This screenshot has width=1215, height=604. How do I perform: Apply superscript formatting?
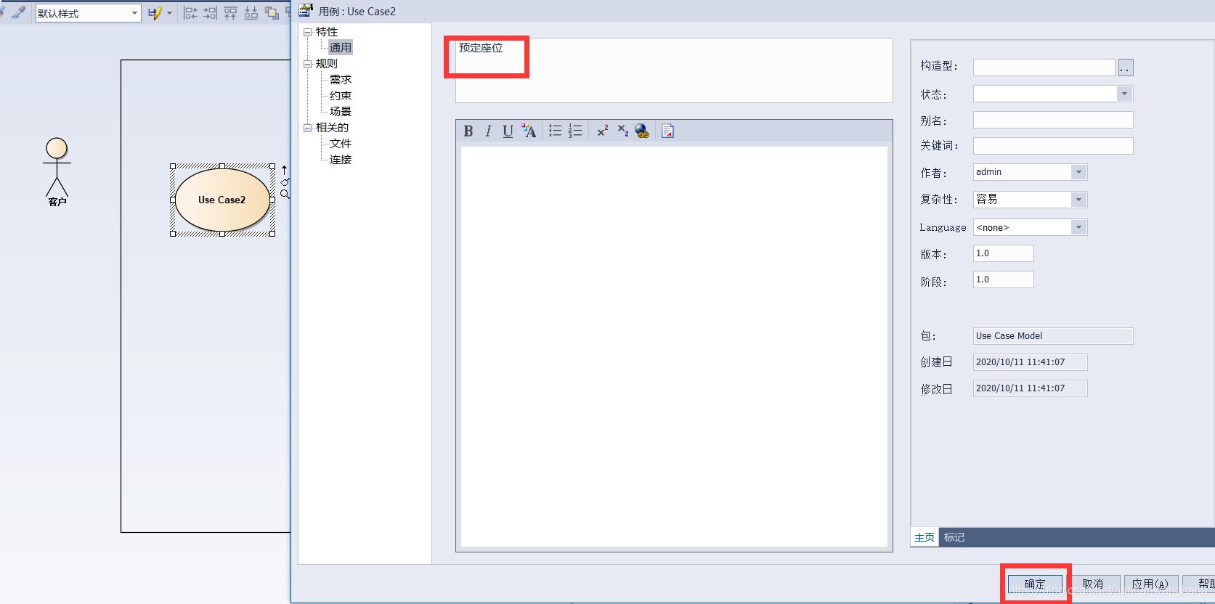603,131
